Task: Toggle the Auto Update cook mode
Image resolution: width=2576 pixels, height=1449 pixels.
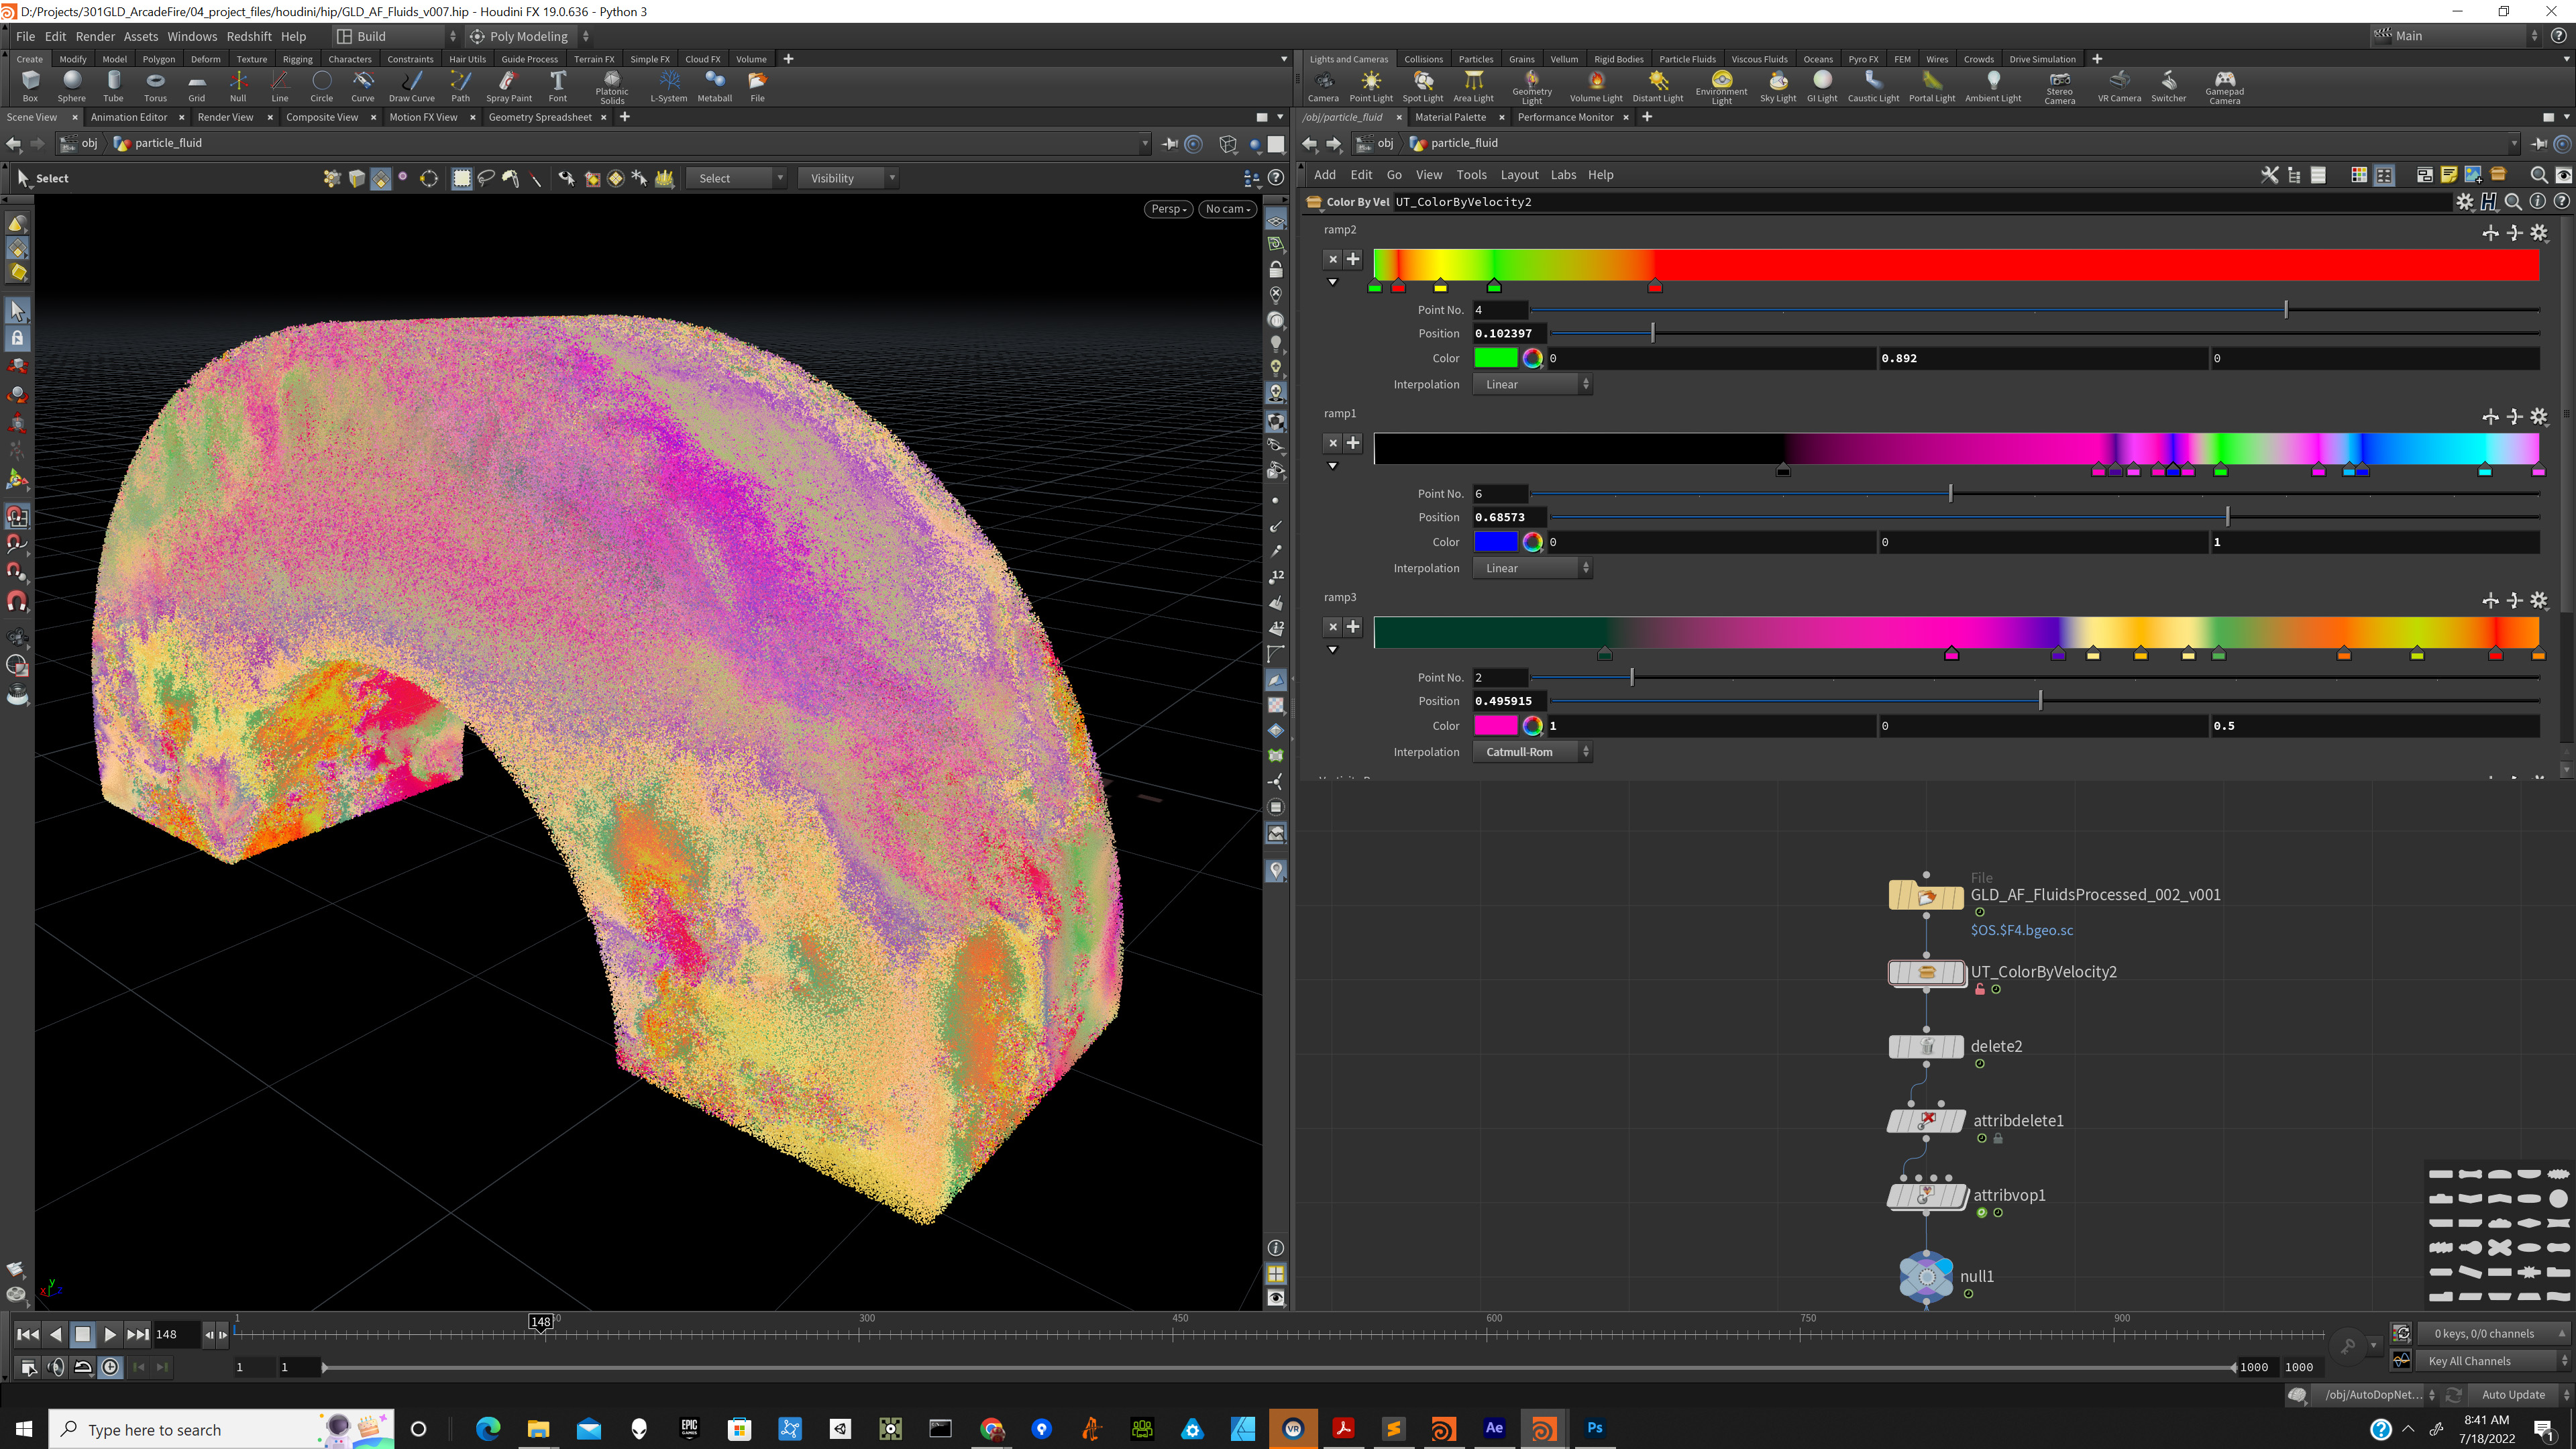Action: click(2512, 1395)
